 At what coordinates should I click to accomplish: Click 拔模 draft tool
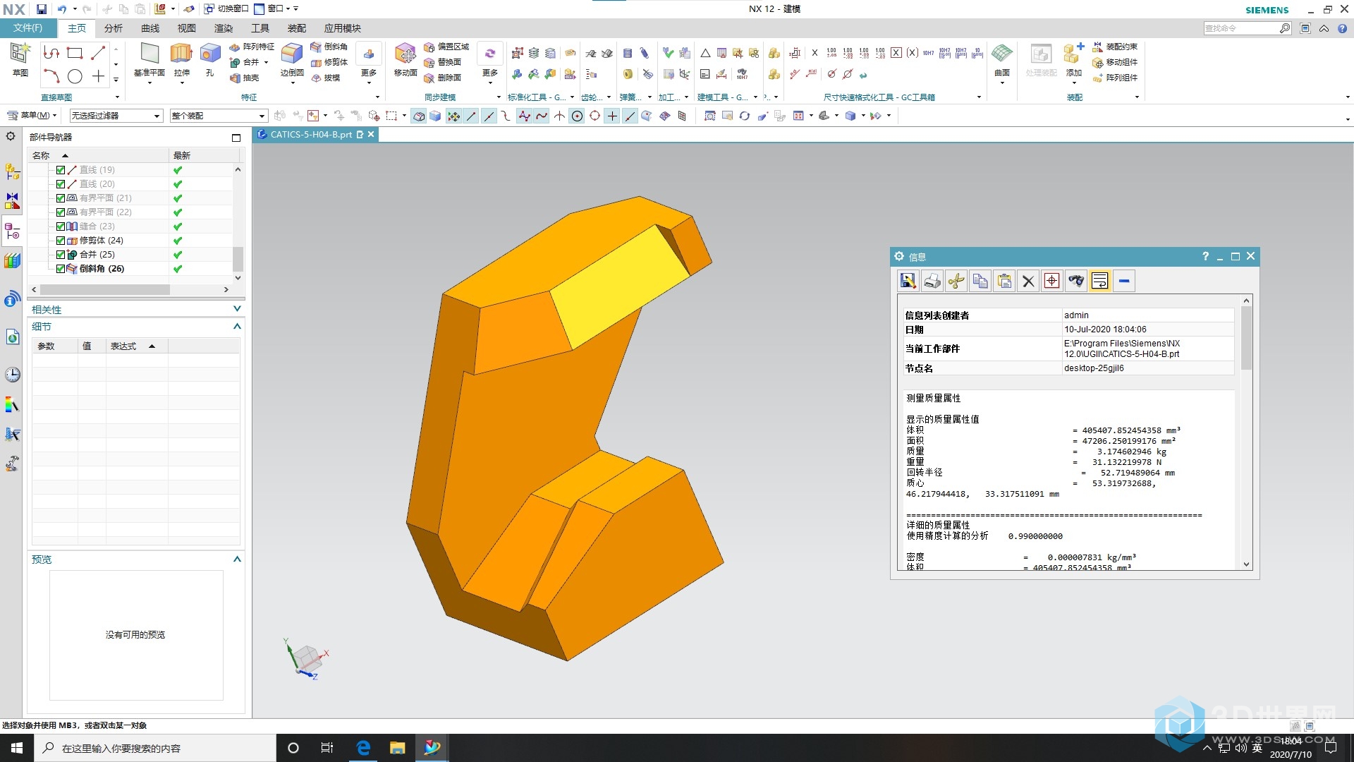click(325, 78)
